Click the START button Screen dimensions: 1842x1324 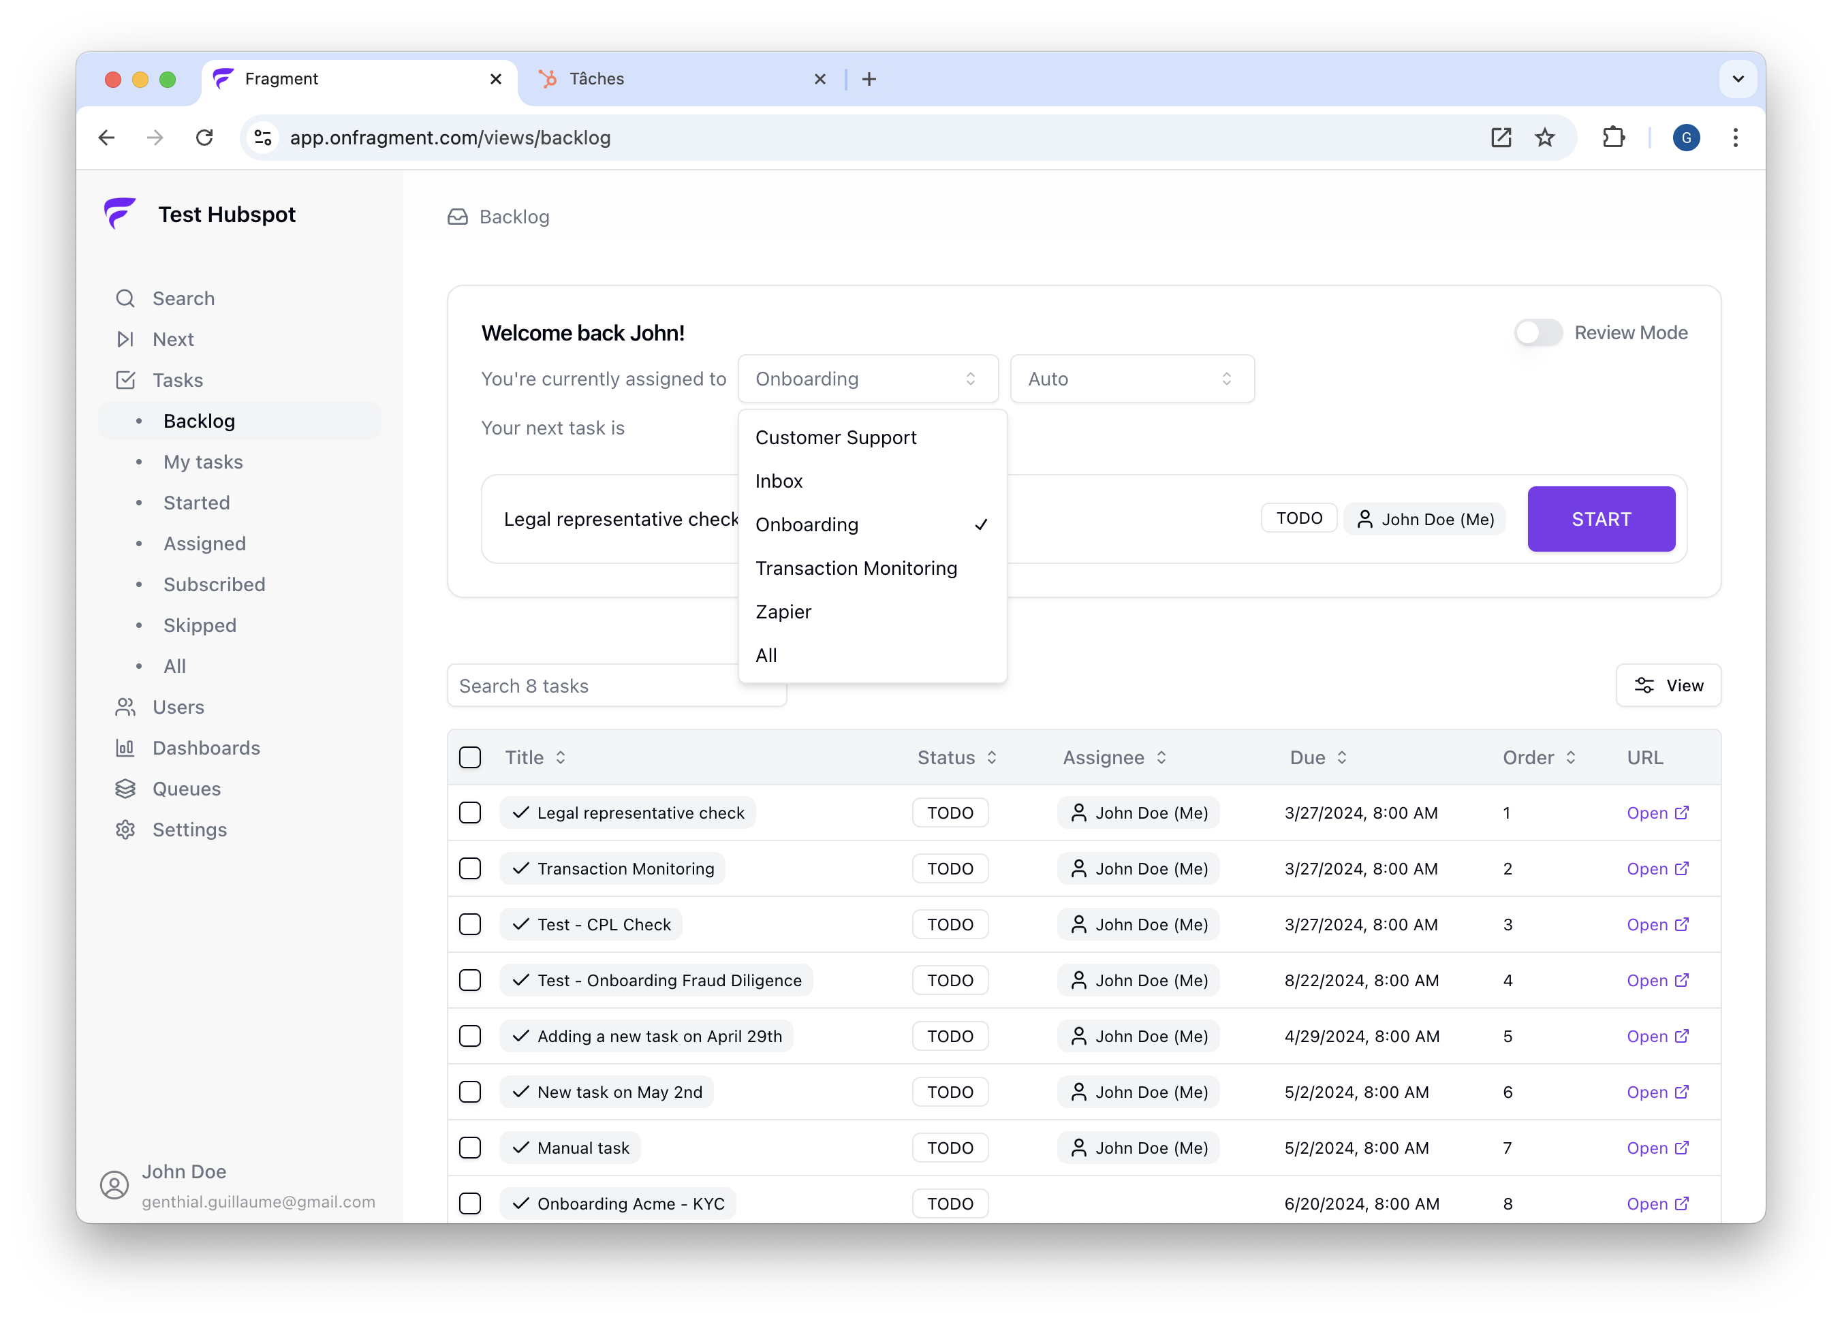(1600, 519)
